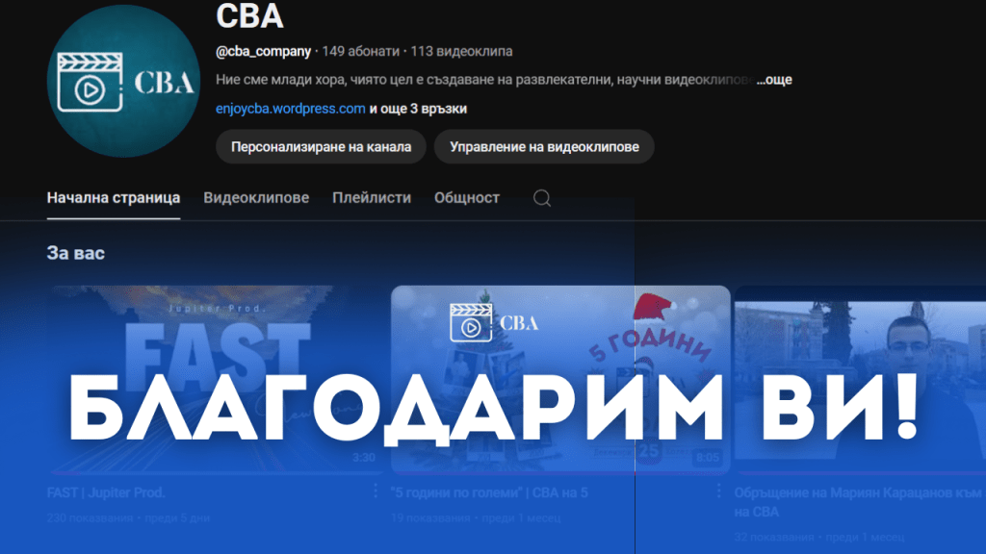Open the channel search magnifier icon
This screenshot has height=554, width=986.
[542, 198]
